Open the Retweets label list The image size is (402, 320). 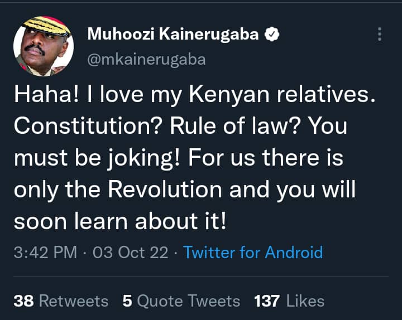(x=74, y=301)
